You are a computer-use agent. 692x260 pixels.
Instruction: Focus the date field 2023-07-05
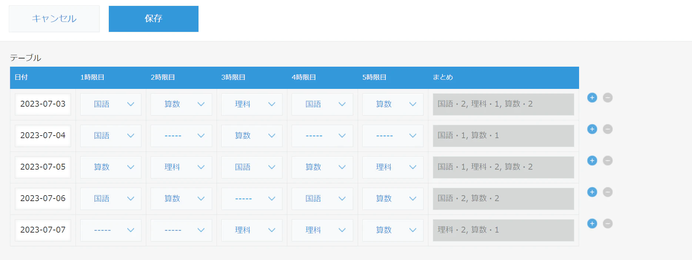43,167
